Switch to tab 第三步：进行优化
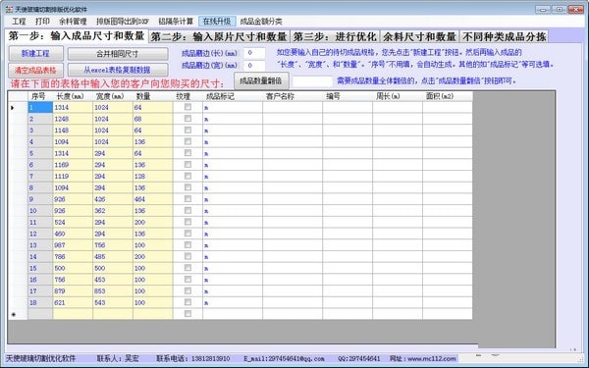This screenshot has height=368, width=589. [x=335, y=37]
